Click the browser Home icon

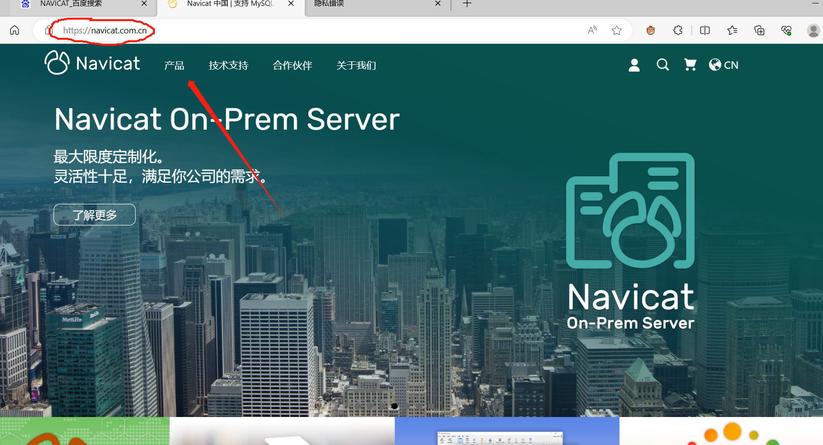[15, 30]
